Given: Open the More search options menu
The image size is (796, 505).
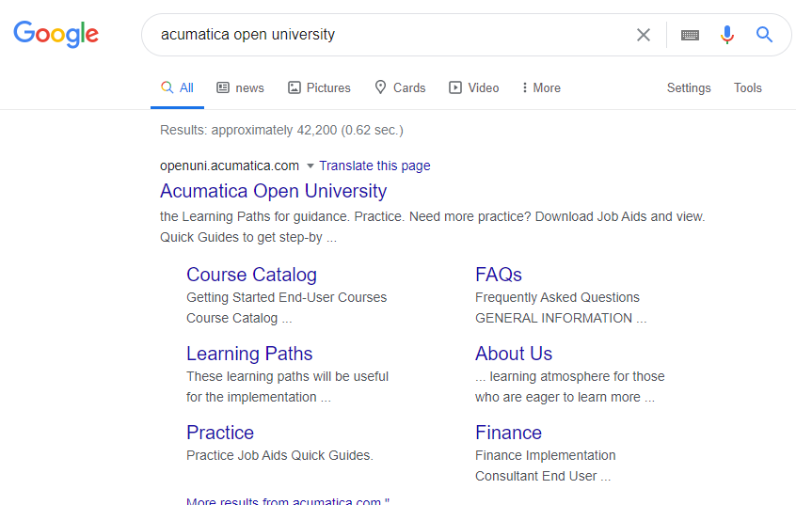Looking at the screenshot, I should click(x=541, y=87).
